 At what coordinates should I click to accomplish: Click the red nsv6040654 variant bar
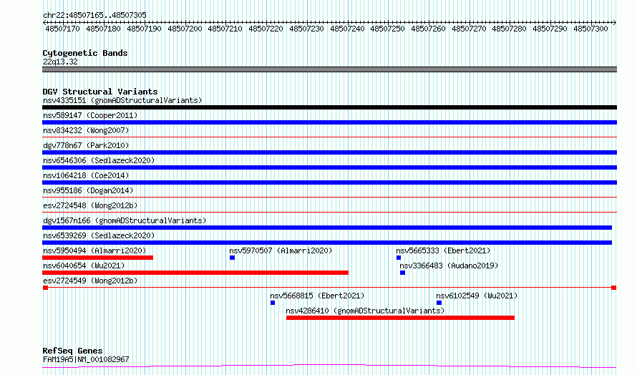tap(195, 273)
